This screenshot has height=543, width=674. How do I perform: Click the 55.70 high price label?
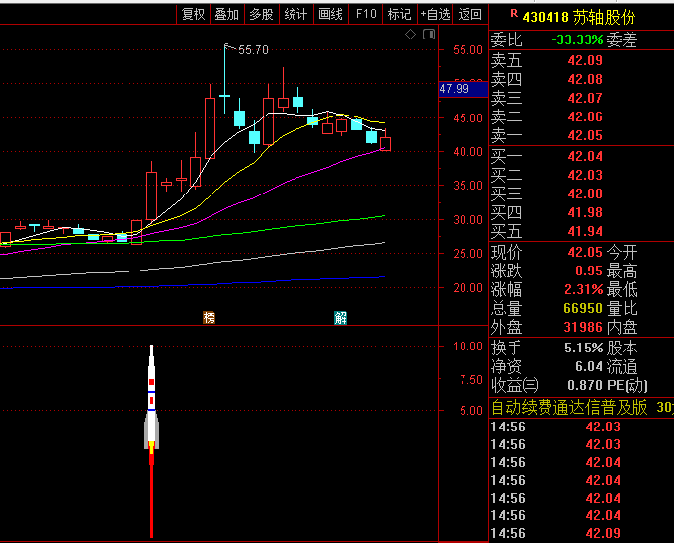coord(253,49)
